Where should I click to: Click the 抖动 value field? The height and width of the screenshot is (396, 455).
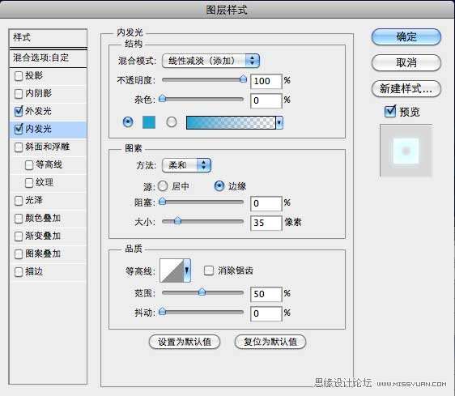tap(266, 313)
